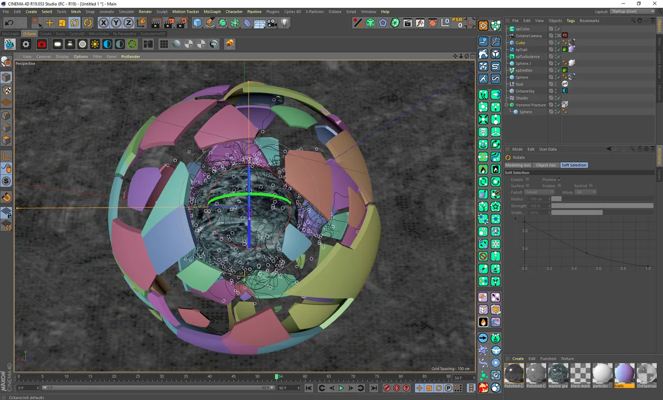Image resolution: width=663 pixels, height=400 pixels.
Task: Toggle the Rubber checkbox
Action: pyautogui.click(x=559, y=186)
